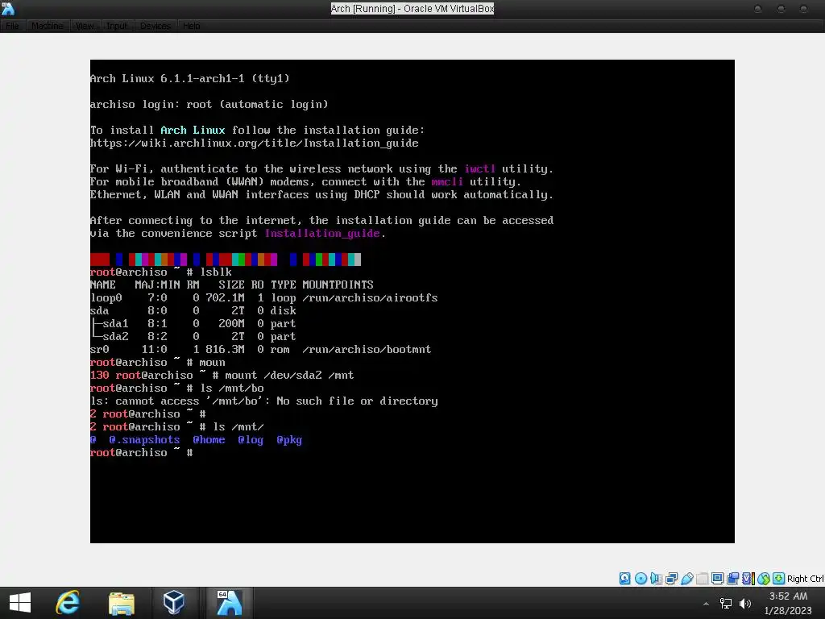Open VirtualBox Manager from the taskbar
Screen dimensions: 825x619
[x=174, y=603]
